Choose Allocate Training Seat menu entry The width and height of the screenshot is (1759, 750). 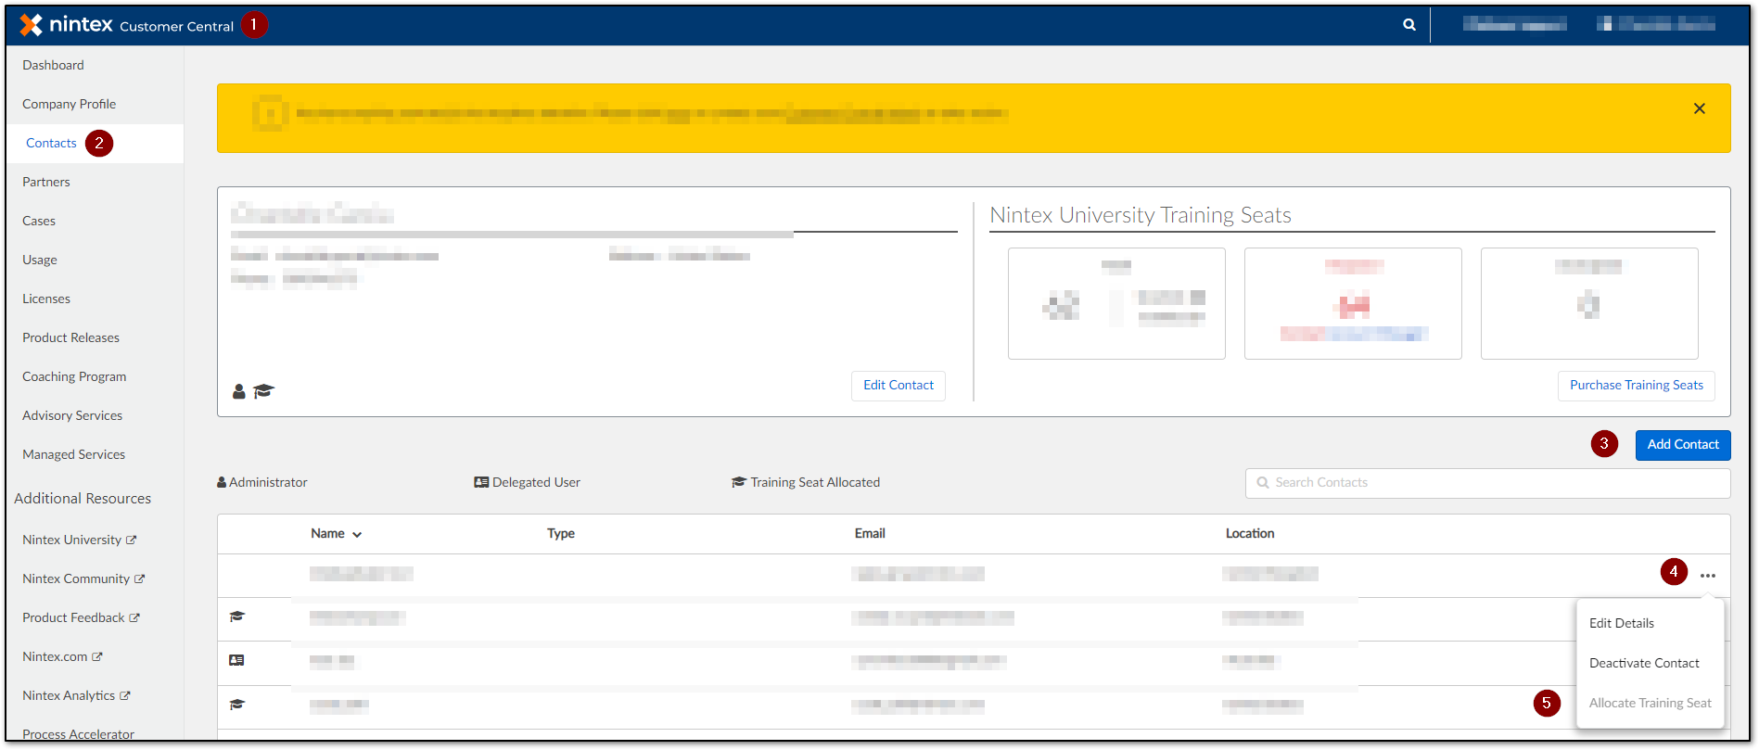click(1651, 703)
